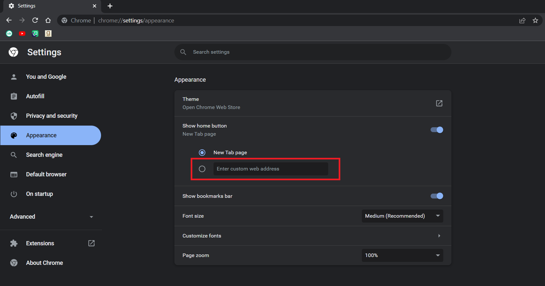Go back with the browser back arrow
545x286 pixels.
9,20
